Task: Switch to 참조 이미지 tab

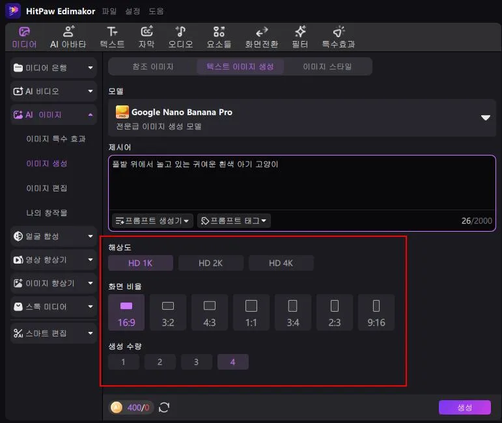Action: point(153,66)
